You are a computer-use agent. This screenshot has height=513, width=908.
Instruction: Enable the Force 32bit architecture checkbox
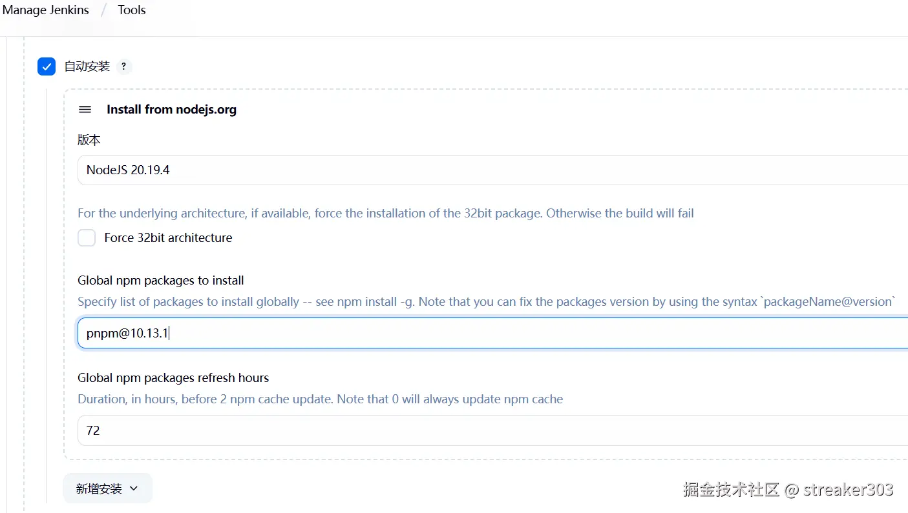click(x=87, y=238)
